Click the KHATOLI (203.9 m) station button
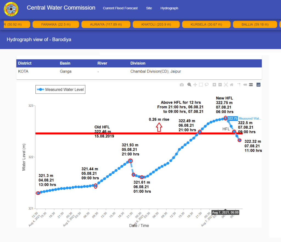Viewport: 281px width, 242px height. point(156,24)
